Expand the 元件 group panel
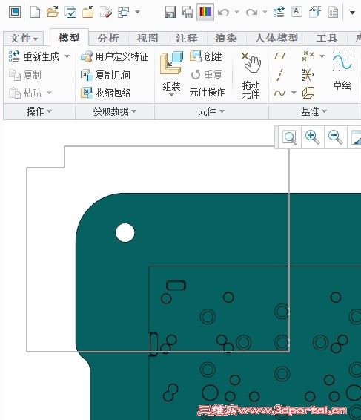The height and width of the screenshot is (420, 361). (x=211, y=111)
